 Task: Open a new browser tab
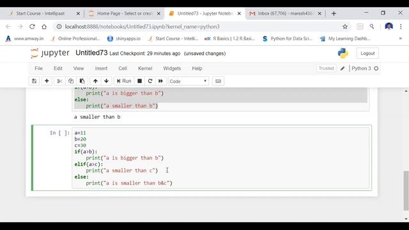click(x=334, y=13)
